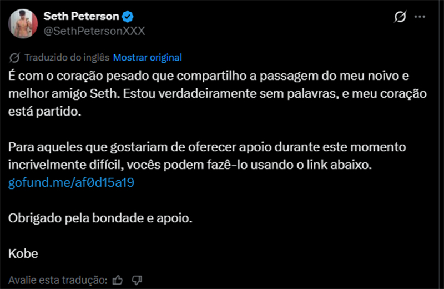This screenshot has height=289, width=444.
Task: Click the words 'está partido.'
Action: click(44, 111)
